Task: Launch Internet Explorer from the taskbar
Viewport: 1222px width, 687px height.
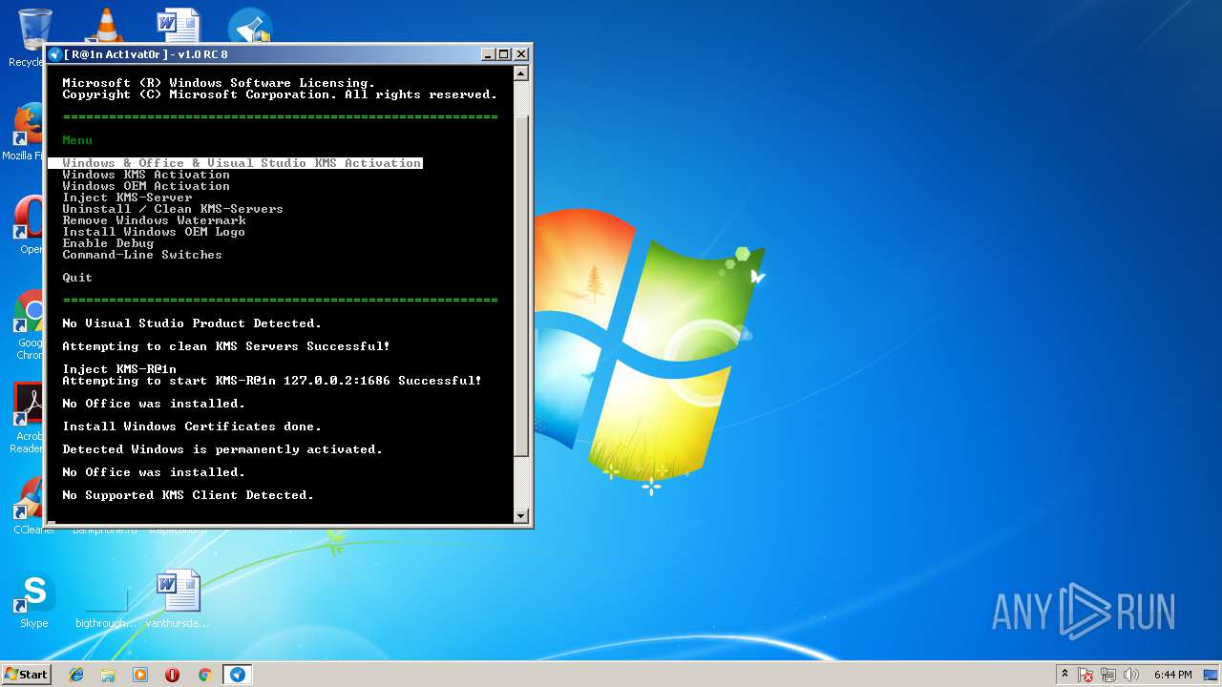Action: click(76, 675)
